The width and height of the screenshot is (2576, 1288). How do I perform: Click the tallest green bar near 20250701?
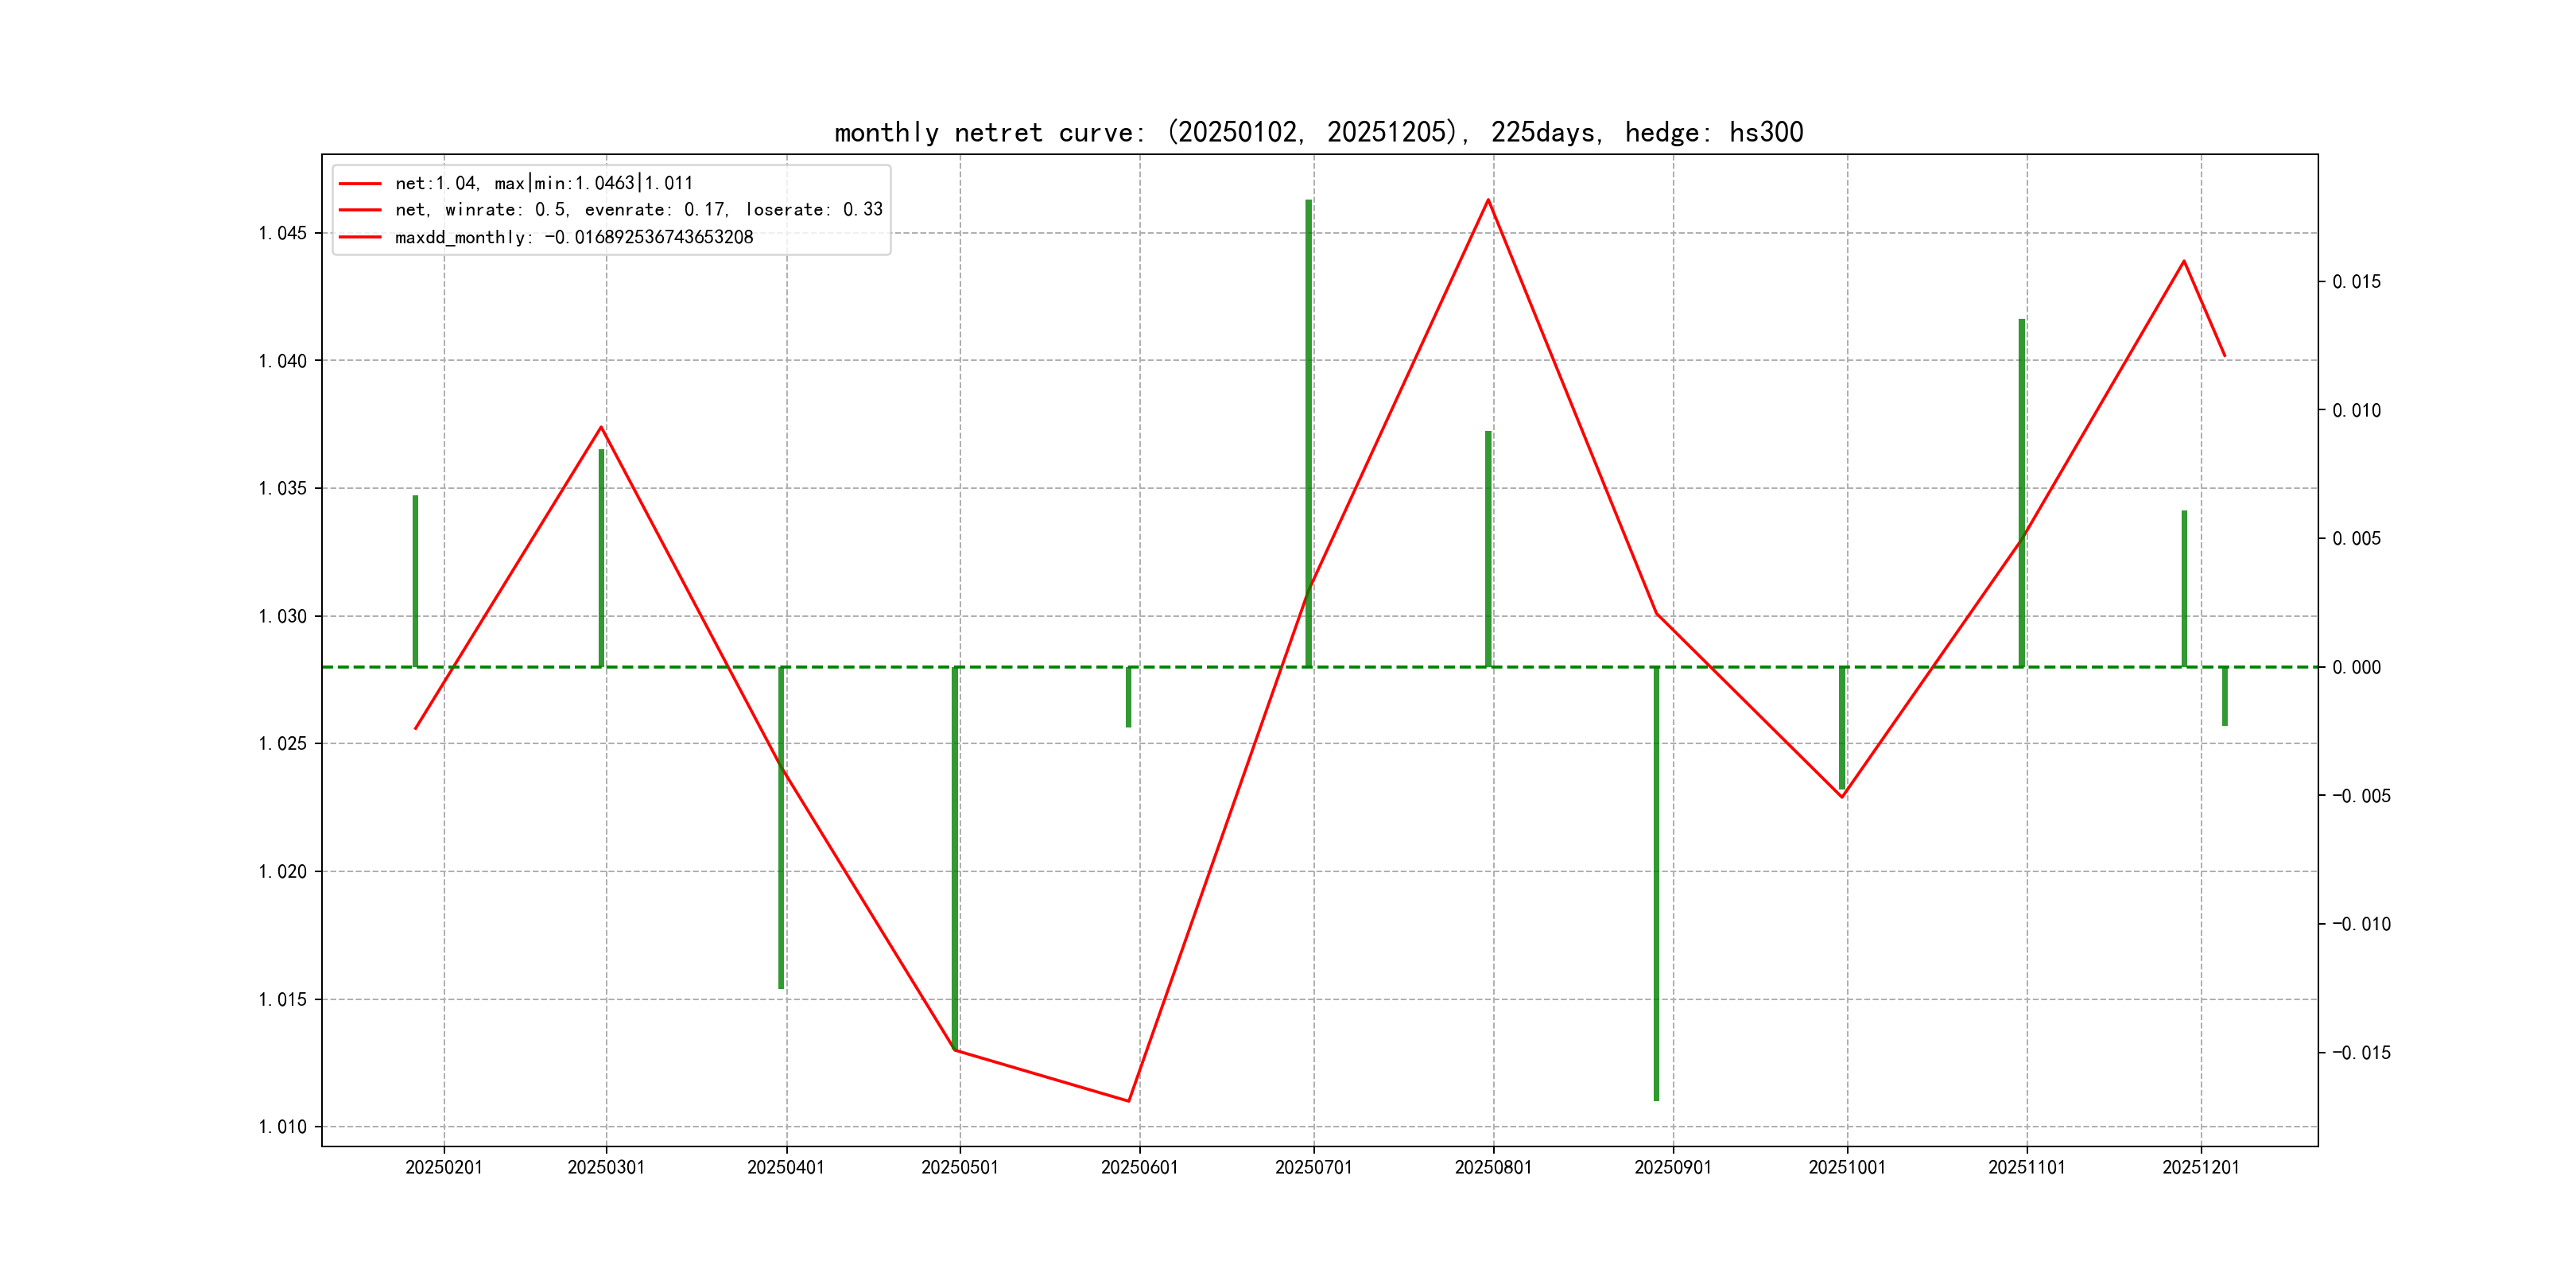pyautogui.click(x=1308, y=430)
